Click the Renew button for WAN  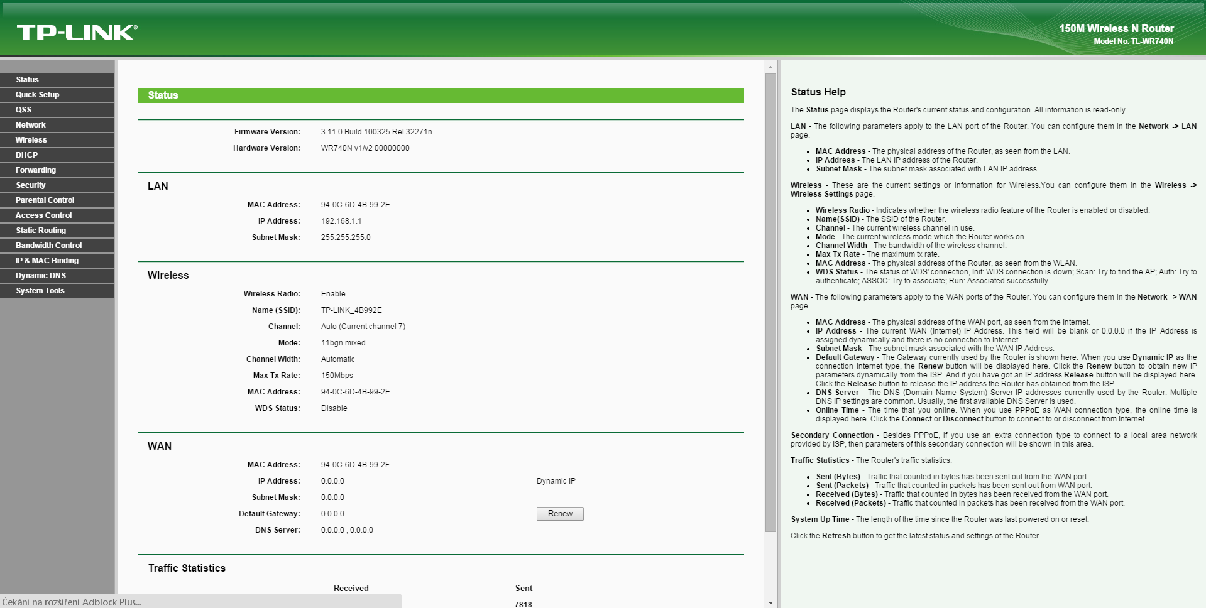(x=560, y=514)
